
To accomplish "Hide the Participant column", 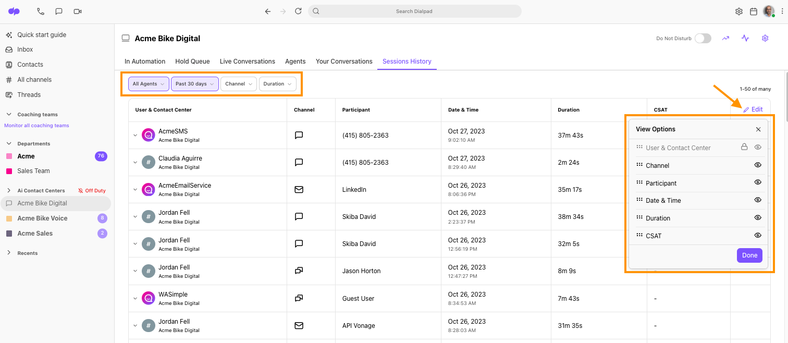I will (758, 182).
